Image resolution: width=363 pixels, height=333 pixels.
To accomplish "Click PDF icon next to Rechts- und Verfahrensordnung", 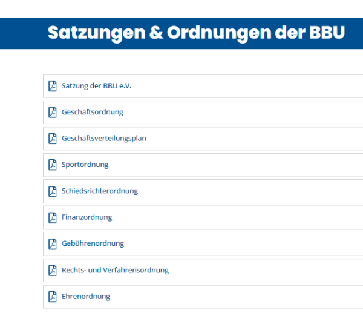I will 53,270.
